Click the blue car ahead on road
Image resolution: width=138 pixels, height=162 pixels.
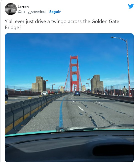point(77,93)
